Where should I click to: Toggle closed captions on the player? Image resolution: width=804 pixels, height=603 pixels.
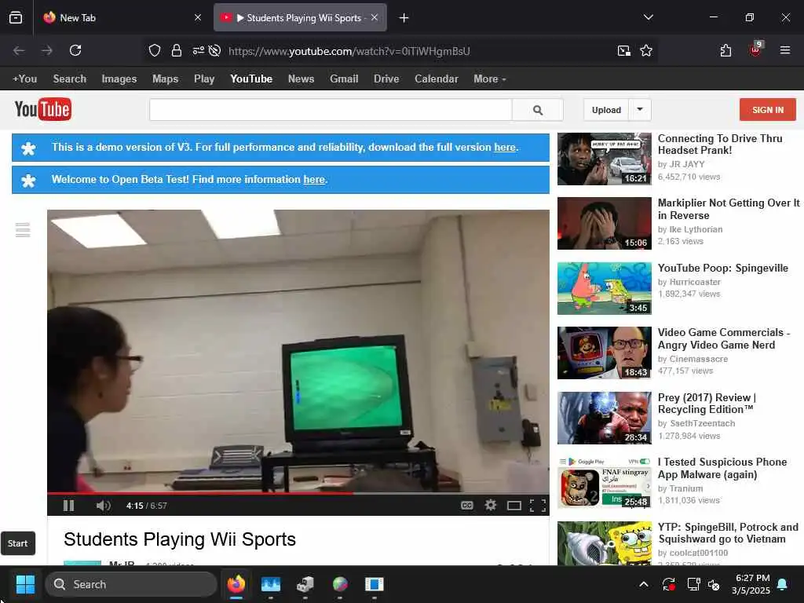(466, 506)
